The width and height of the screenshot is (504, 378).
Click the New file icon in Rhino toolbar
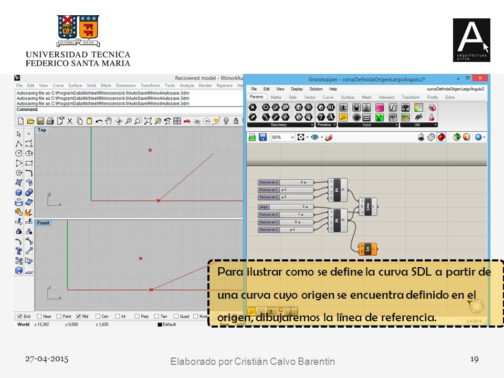[20, 121]
